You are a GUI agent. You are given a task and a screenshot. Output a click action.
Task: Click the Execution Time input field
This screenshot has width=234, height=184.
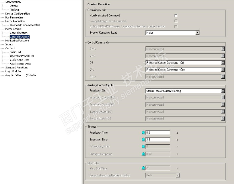tap(158, 140)
